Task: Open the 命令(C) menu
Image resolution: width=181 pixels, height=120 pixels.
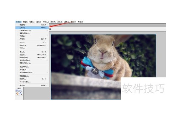Action: (x=60, y=22)
